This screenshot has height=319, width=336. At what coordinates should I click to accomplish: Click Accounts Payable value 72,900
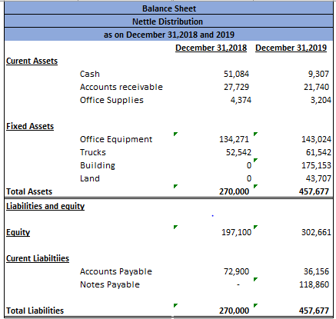[x=236, y=271]
